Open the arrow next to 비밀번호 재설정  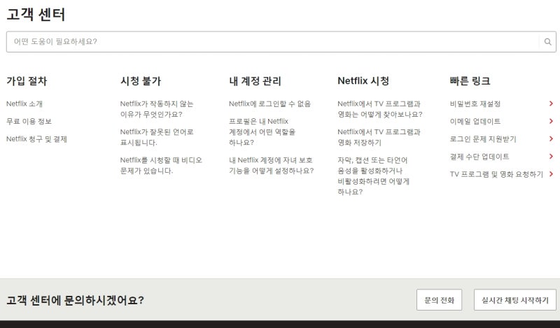551,104
